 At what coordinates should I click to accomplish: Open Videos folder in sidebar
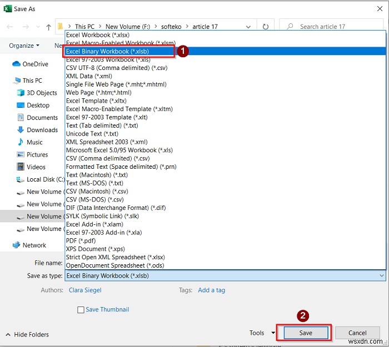point(31,167)
